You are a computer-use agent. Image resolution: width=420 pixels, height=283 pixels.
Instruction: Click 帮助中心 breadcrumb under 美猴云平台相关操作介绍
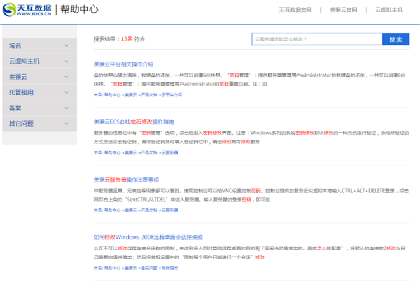(x=112, y=95)
